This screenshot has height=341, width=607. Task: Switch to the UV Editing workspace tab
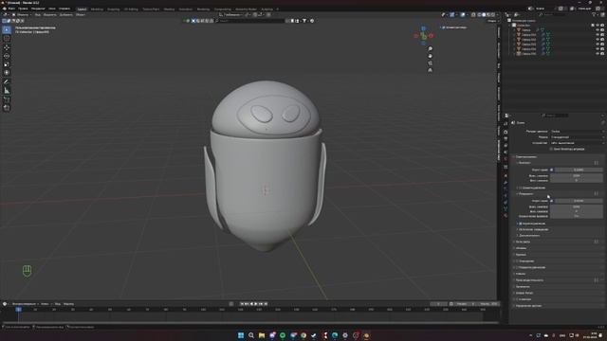[131, 9]
